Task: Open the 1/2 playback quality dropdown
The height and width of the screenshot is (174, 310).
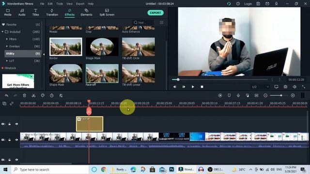Action: point(260,87)
